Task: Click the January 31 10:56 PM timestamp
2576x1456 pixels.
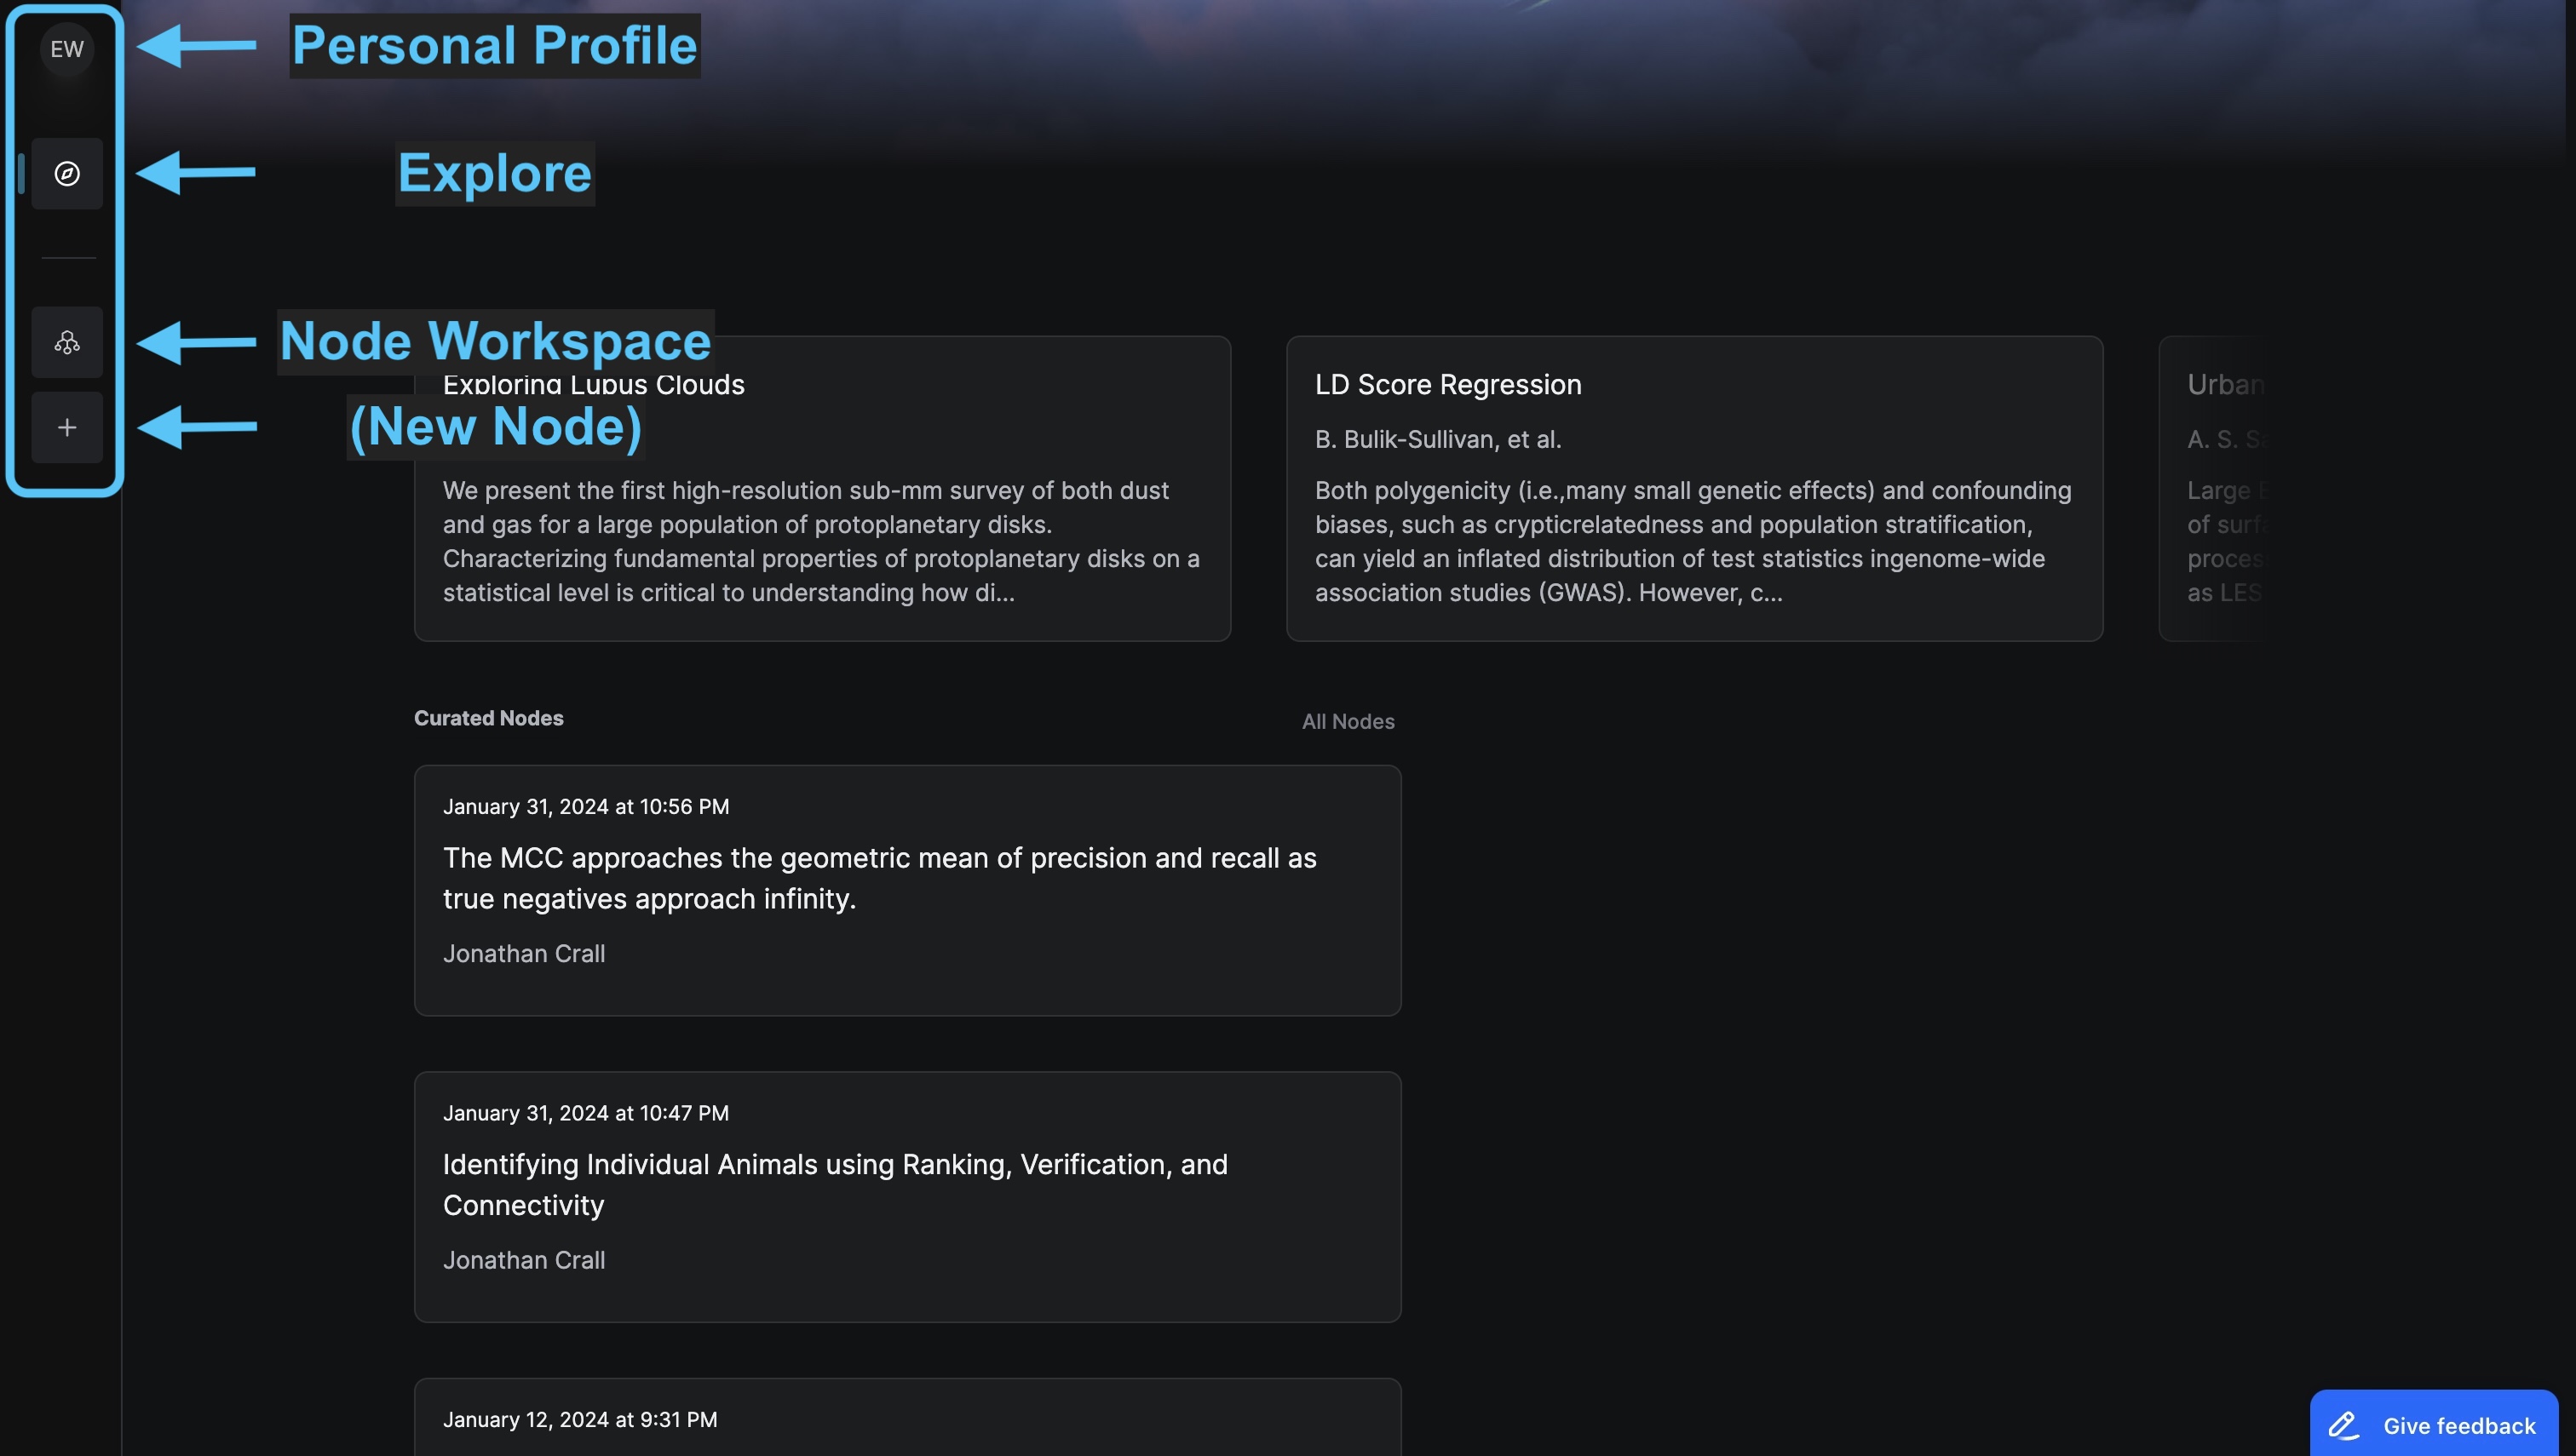Action: coord(585,807)
